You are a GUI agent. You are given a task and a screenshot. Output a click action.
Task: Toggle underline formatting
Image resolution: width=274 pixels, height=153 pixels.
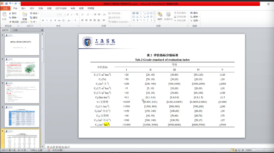coord(51,20)
